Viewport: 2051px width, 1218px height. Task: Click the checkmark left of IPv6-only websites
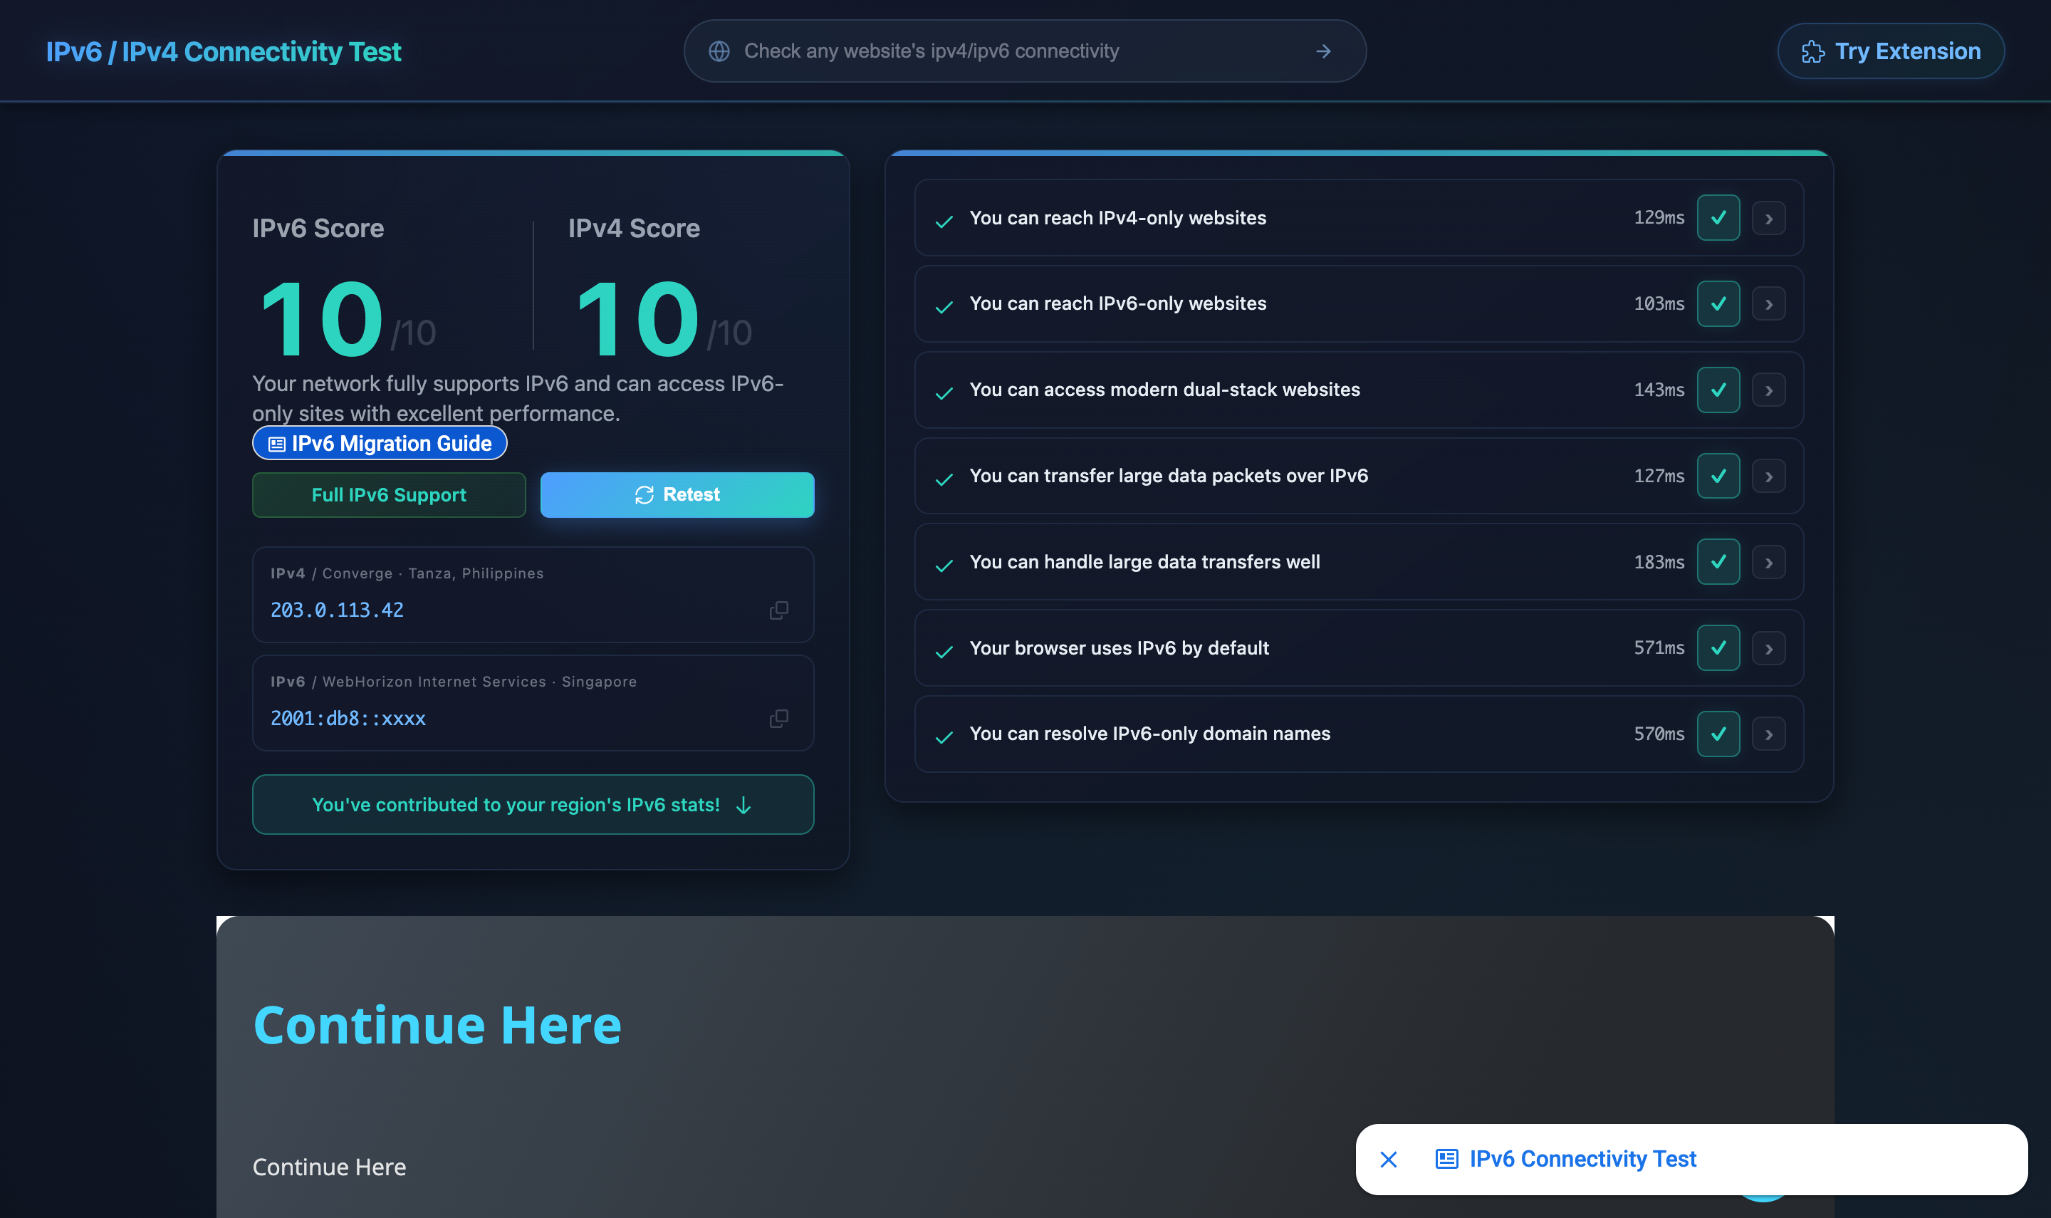coord(944,306)
